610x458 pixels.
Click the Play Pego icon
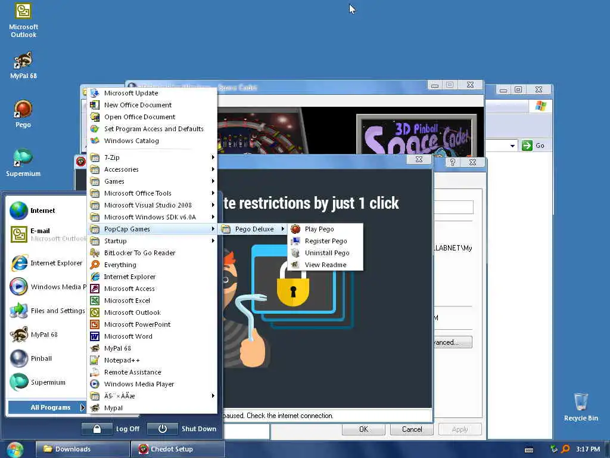(295, 229)
